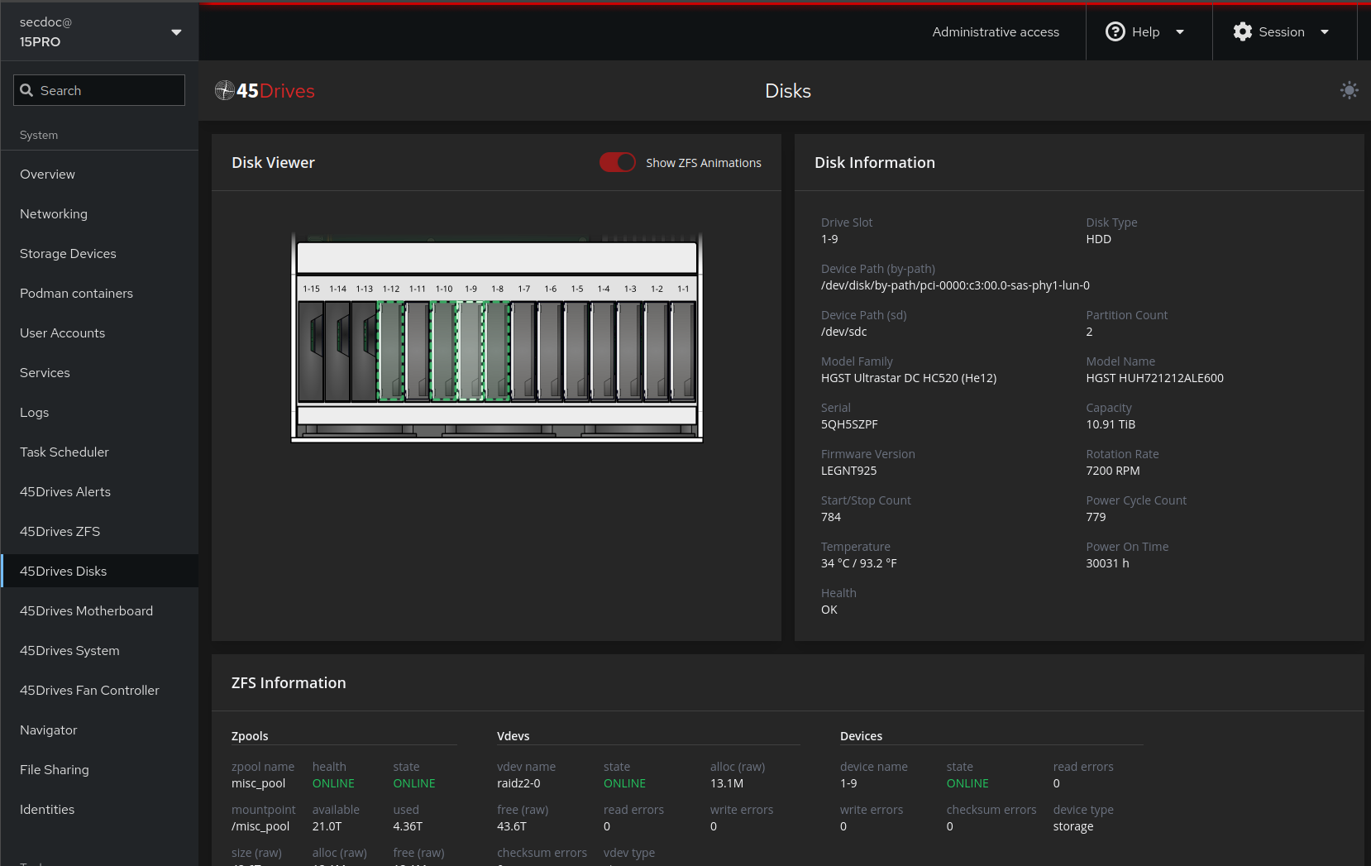Expand the Help menu arrow
This screenshot has width=1371, height=866.
point(1180,32)
